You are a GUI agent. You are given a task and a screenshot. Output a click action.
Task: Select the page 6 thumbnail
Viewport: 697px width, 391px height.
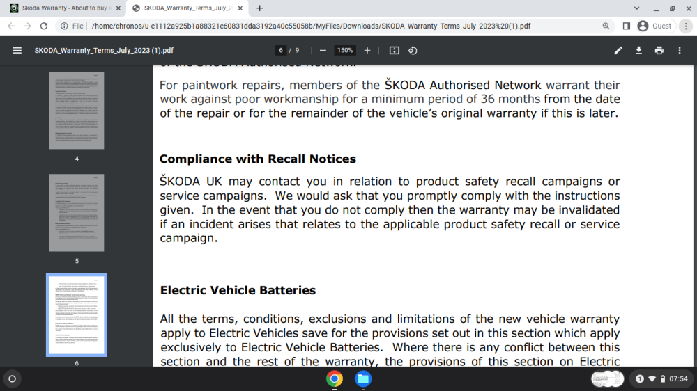[77, 315]
